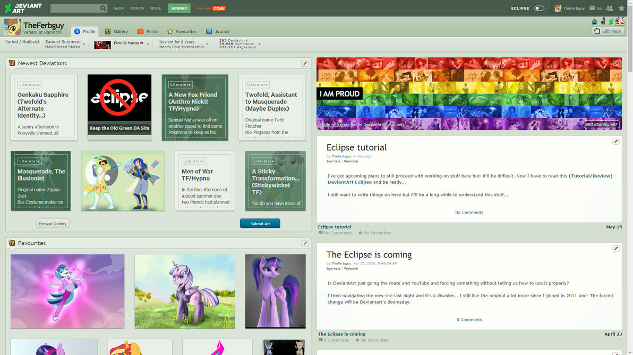Switch to the Journal tab
The width and height of the screenshot is (633, 355).
click(218, 31)
